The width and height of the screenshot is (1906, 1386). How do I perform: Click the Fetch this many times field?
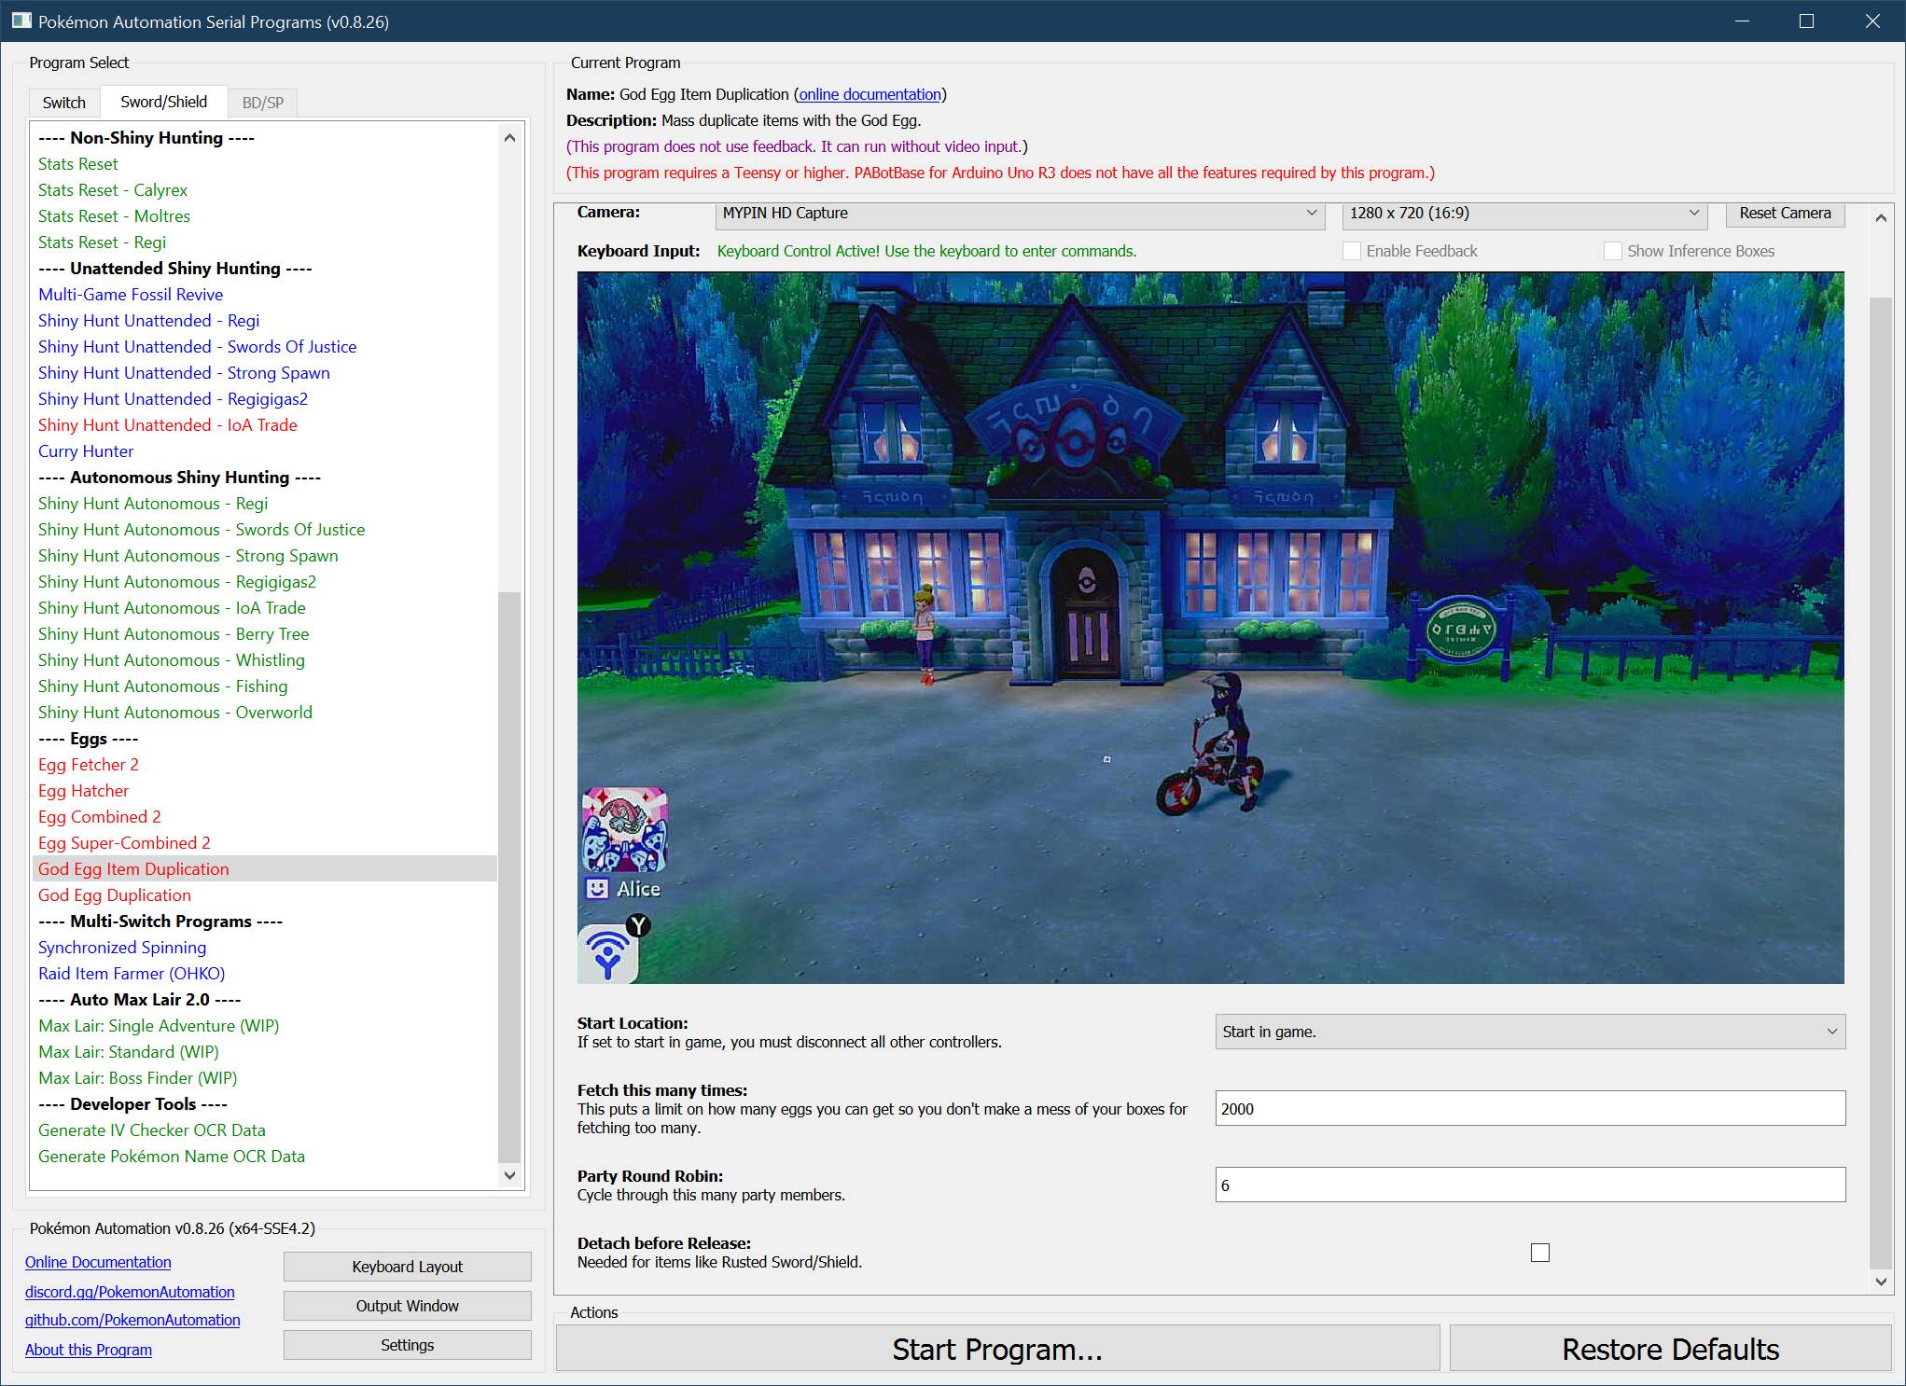[x=1530, y=1109]
